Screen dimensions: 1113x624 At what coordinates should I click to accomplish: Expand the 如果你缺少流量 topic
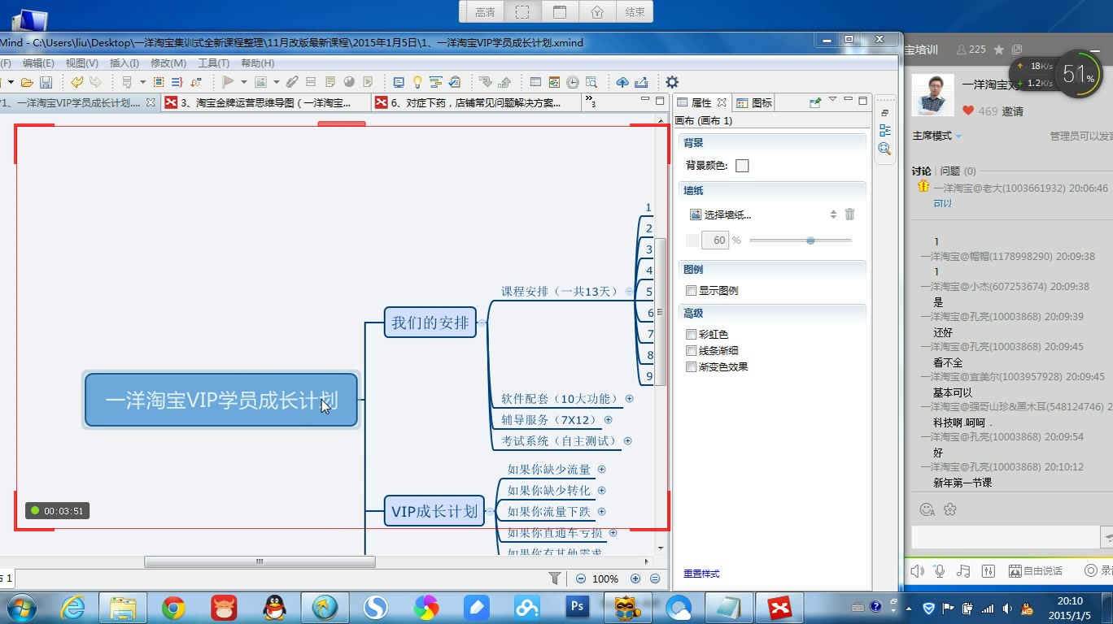(602, 469)
